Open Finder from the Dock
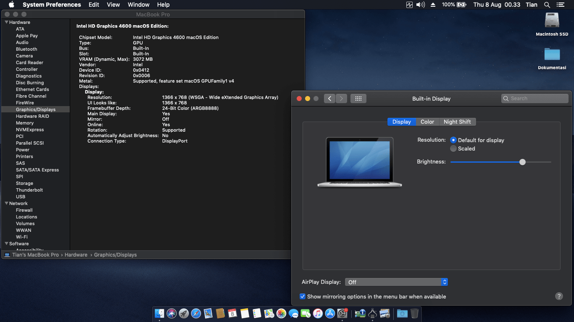Viewport: 574px width, 322px height. 159,313
